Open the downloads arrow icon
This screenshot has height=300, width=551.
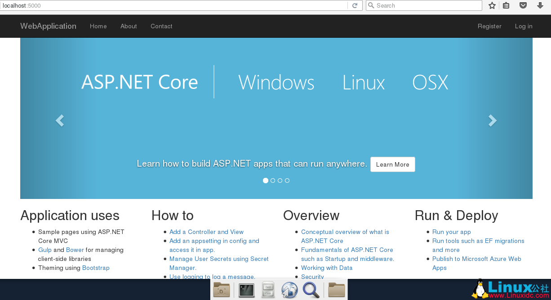tap(540, 5)
